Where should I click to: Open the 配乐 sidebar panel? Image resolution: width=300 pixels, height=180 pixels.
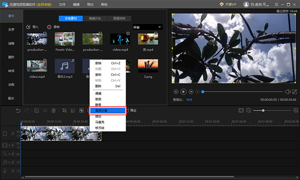[11, 98]
